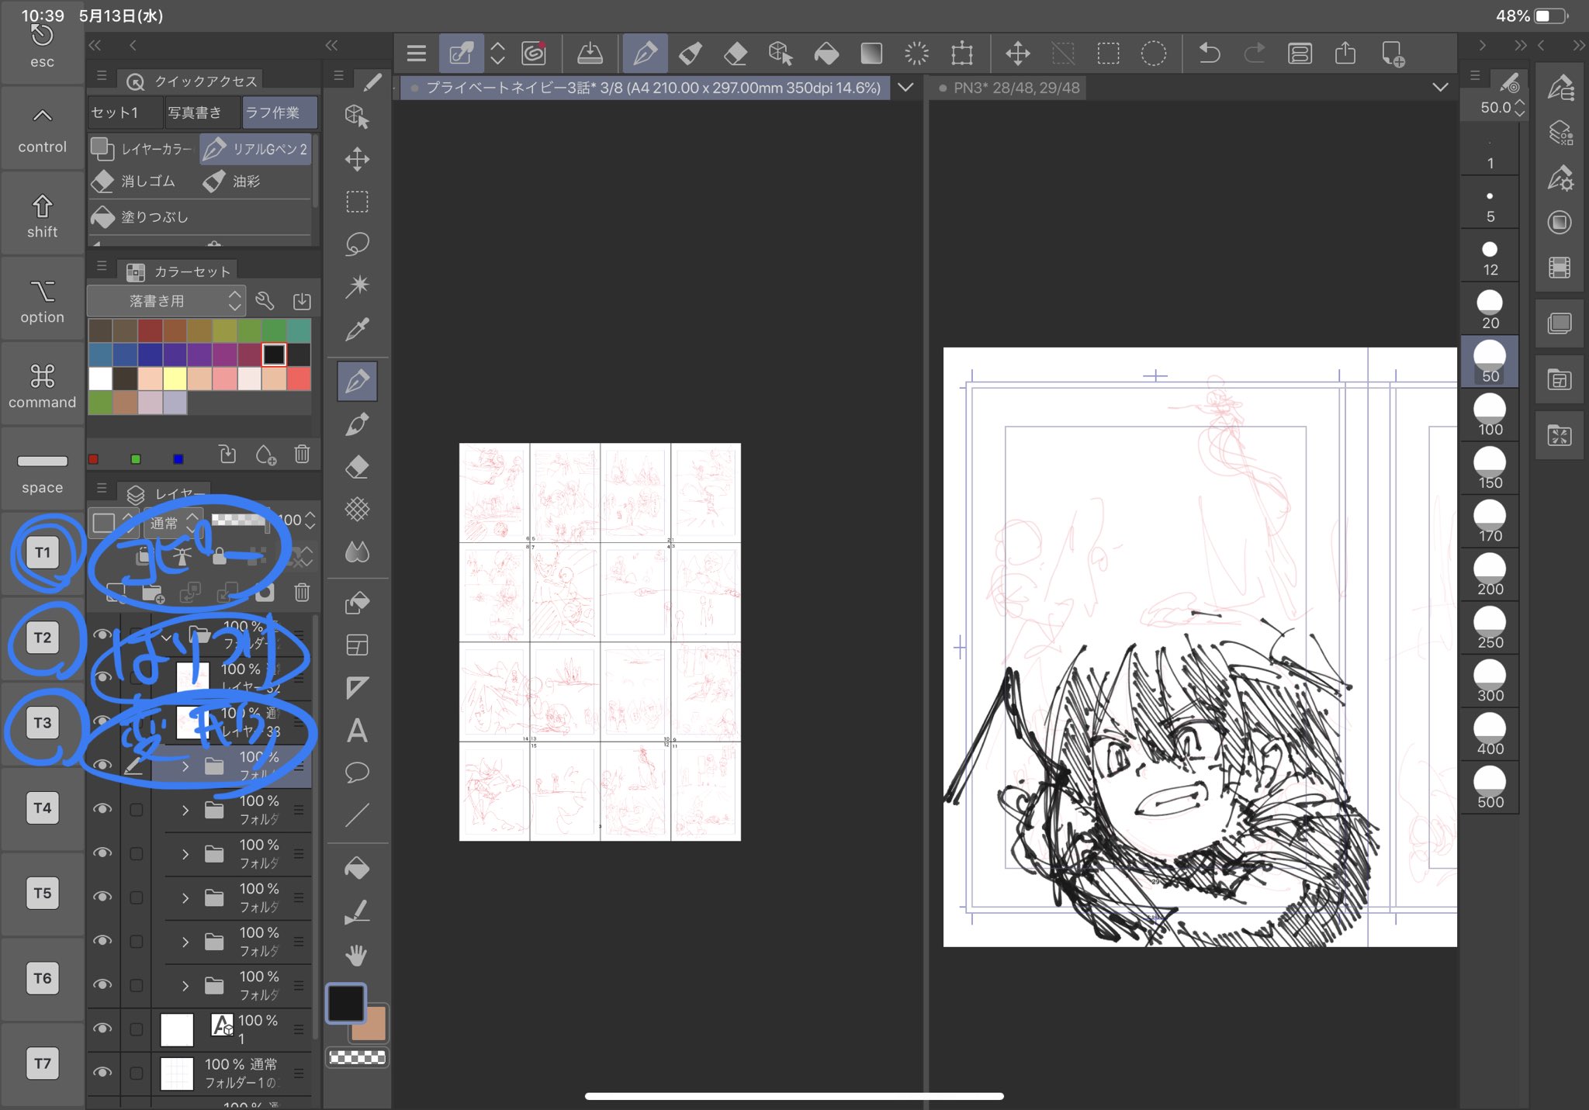Select brush size 100 preset

point(1490,415)
